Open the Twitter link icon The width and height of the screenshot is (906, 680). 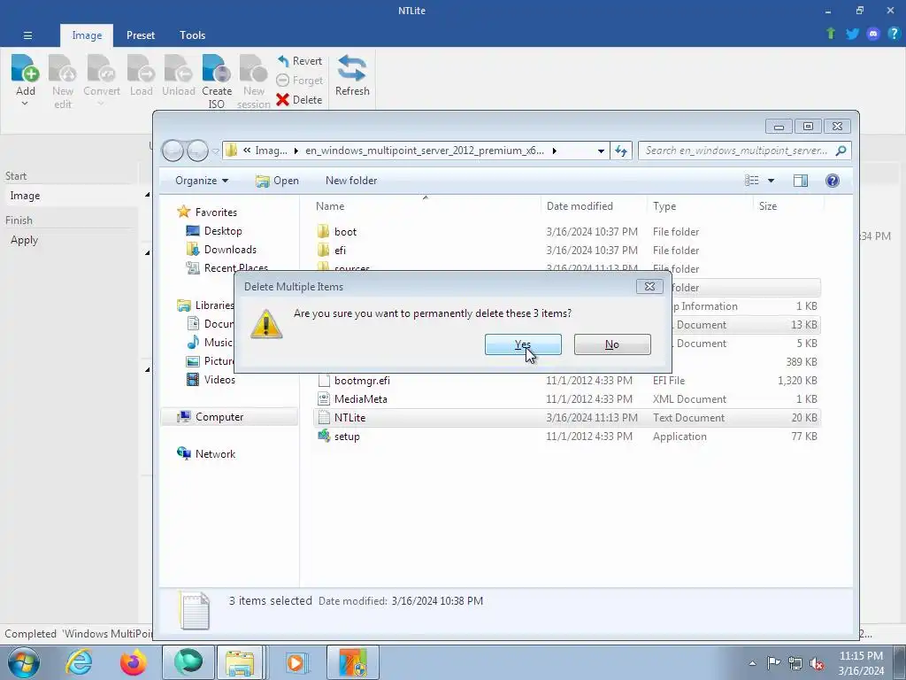click(x=852, y=34)
